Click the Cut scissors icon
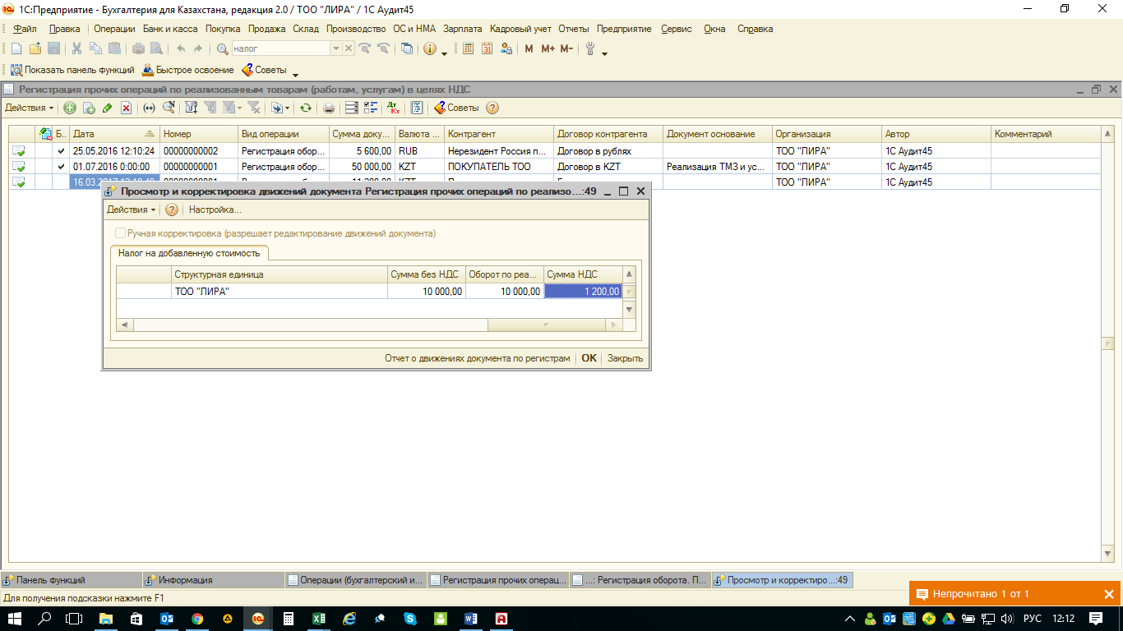The height and width of the screenshot is (631, 1123). pyautogui.click(x=76, y=48)
